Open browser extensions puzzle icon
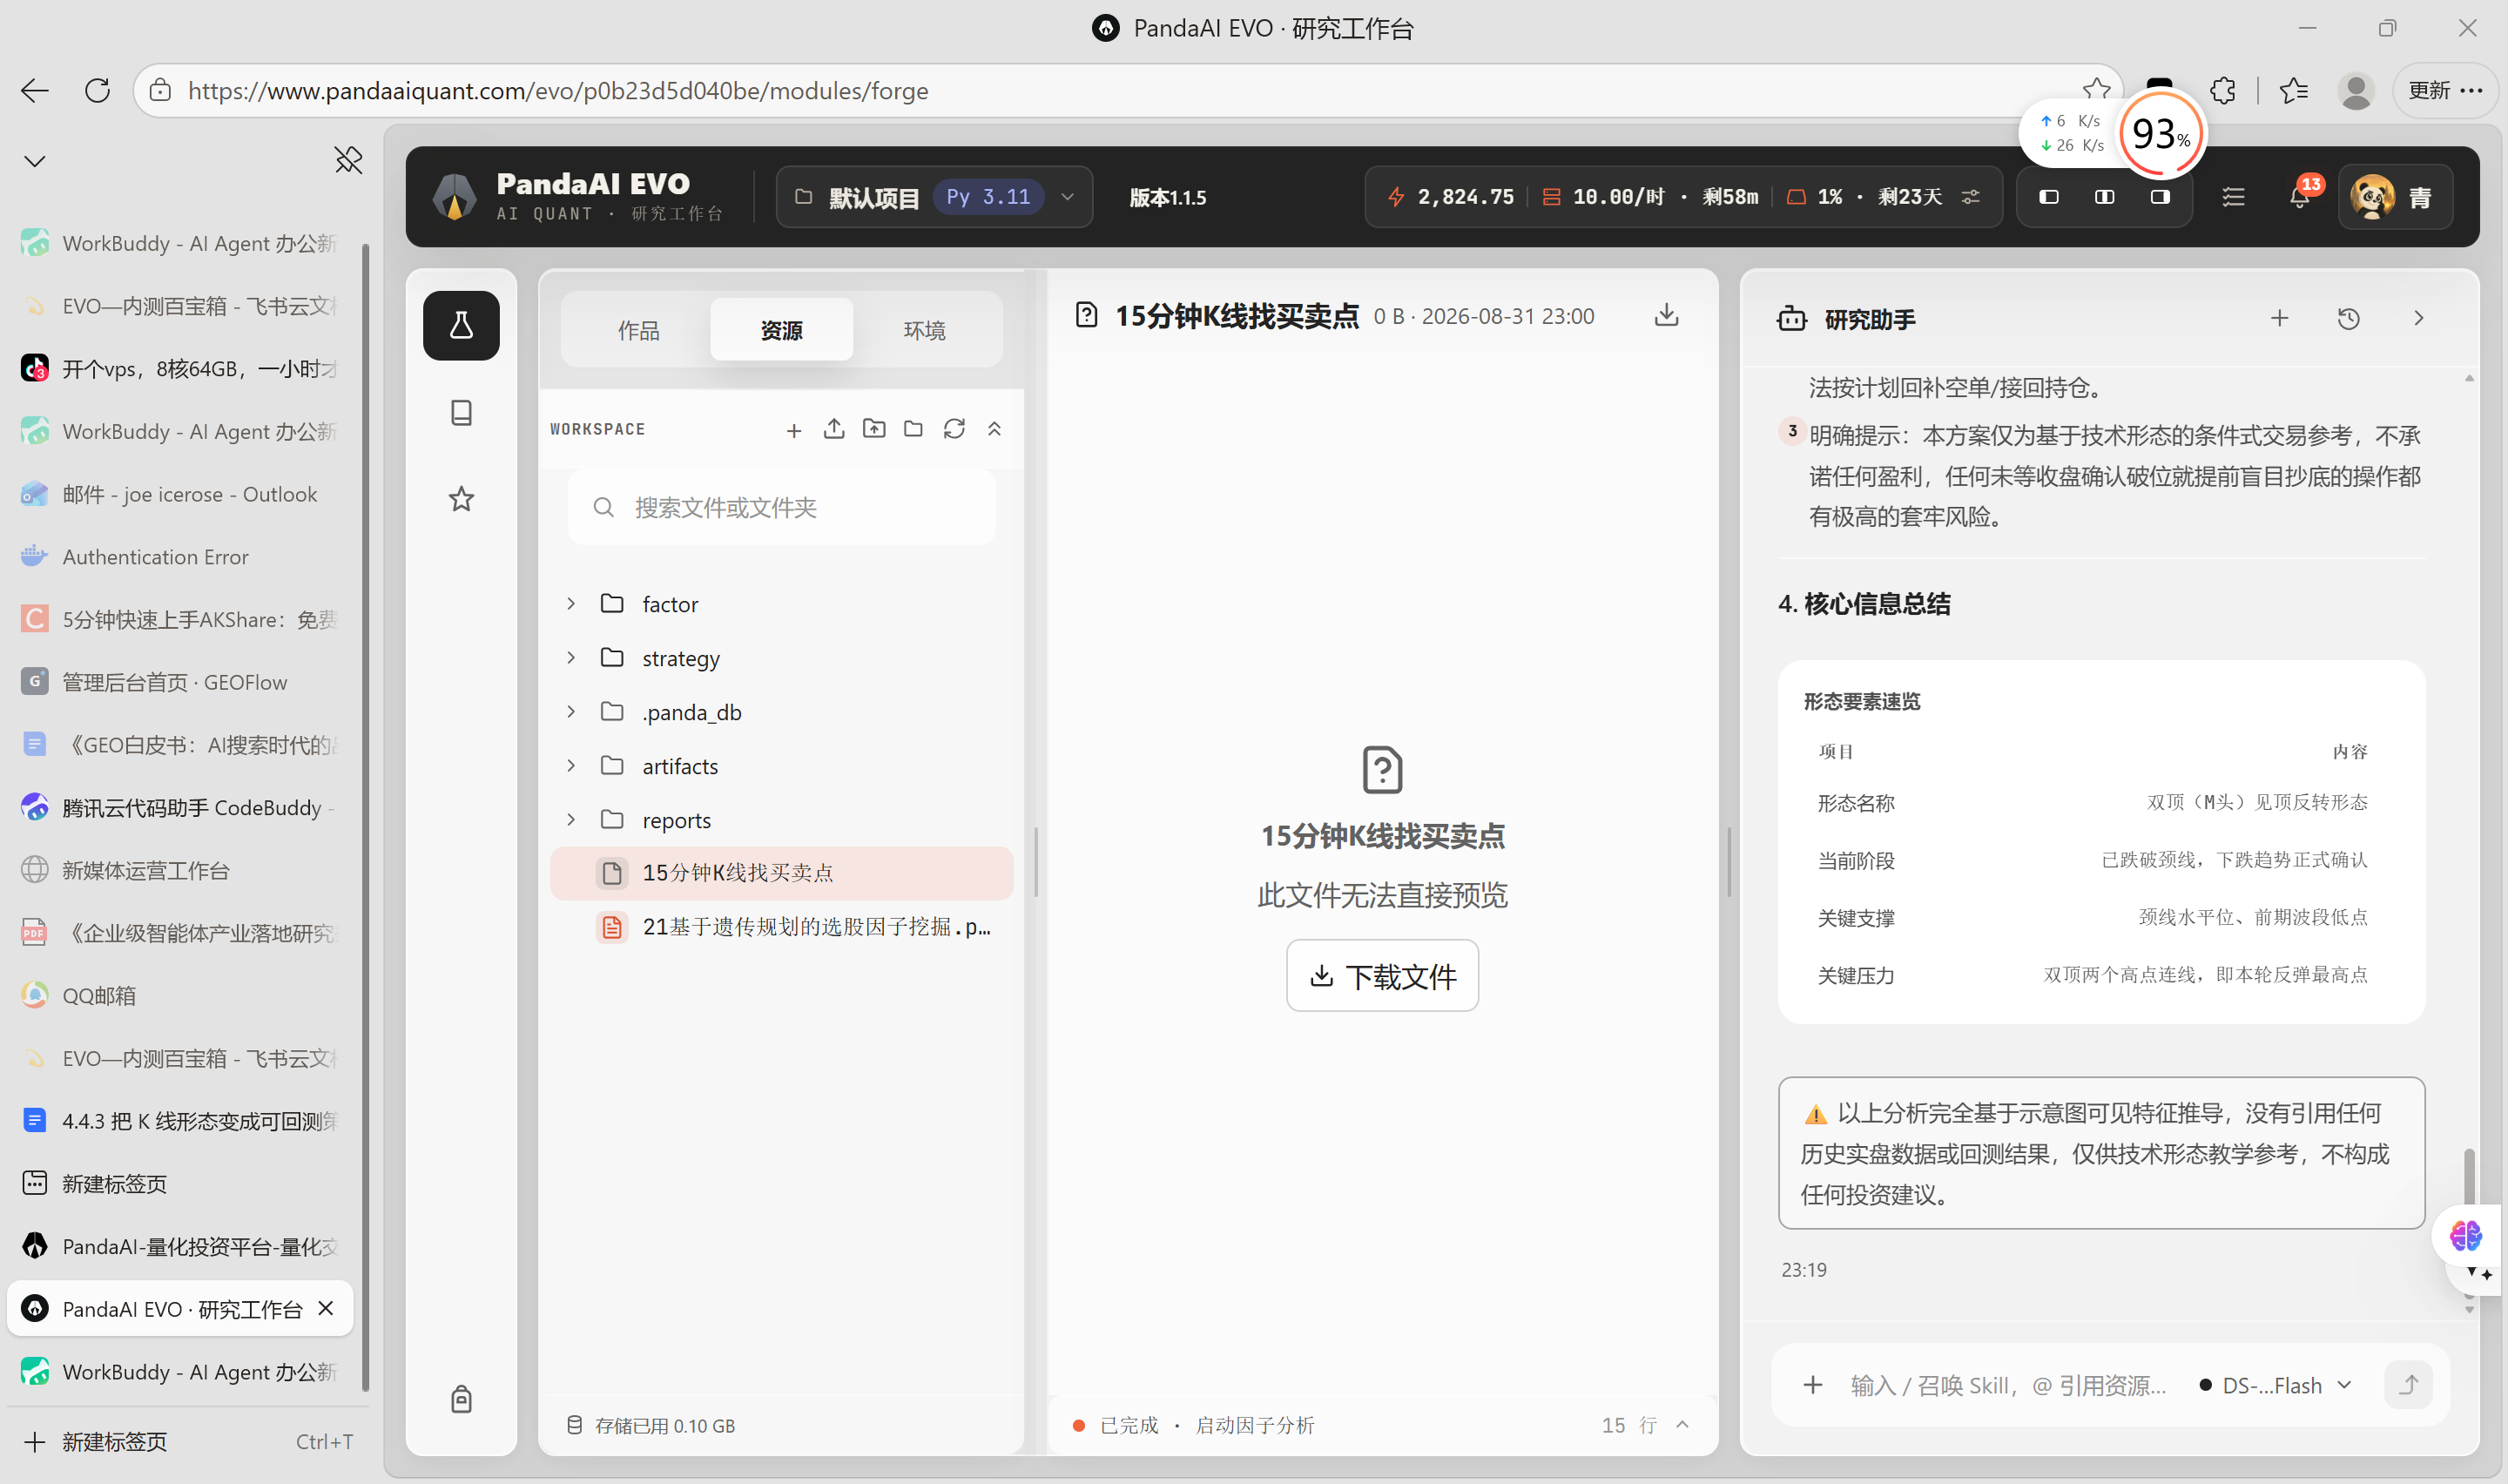Screen dimensions: 2508x1484 [x=2222, y=90]
